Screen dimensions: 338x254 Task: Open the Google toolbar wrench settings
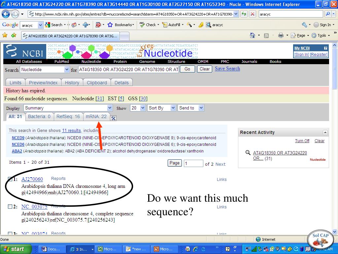coord(304,25)
